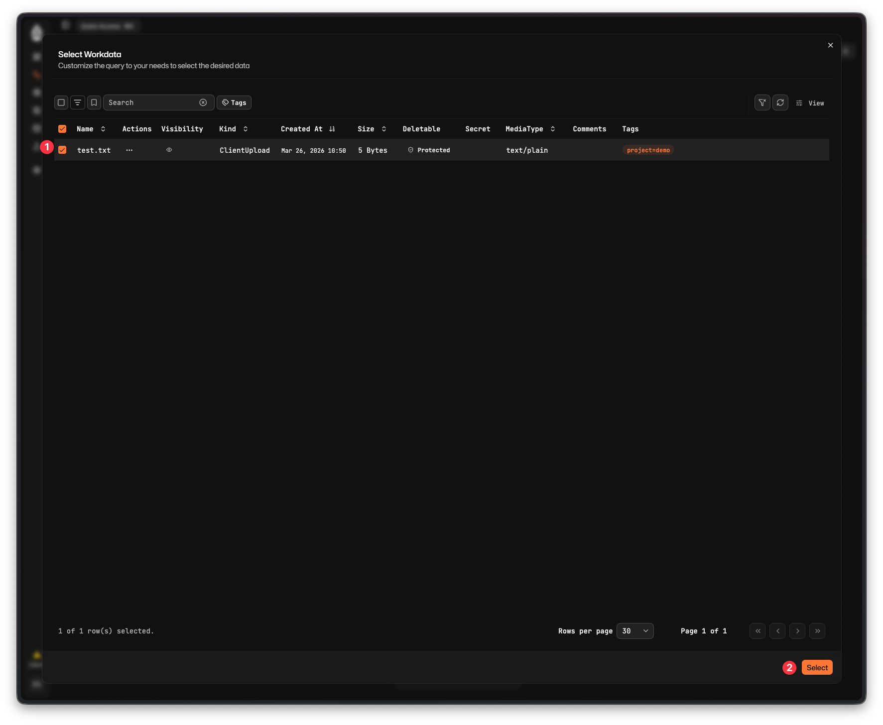Click the clear filters funnel icon
This screenshot has height=725, width=883.
(762, 103)
